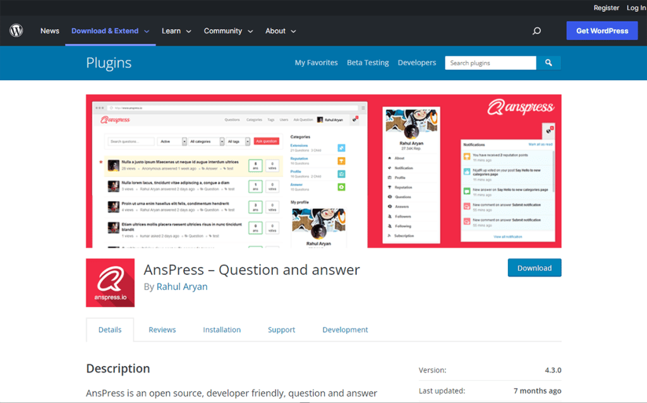Open the Community menu item
The image size is (647, 403).
point(223,31)
